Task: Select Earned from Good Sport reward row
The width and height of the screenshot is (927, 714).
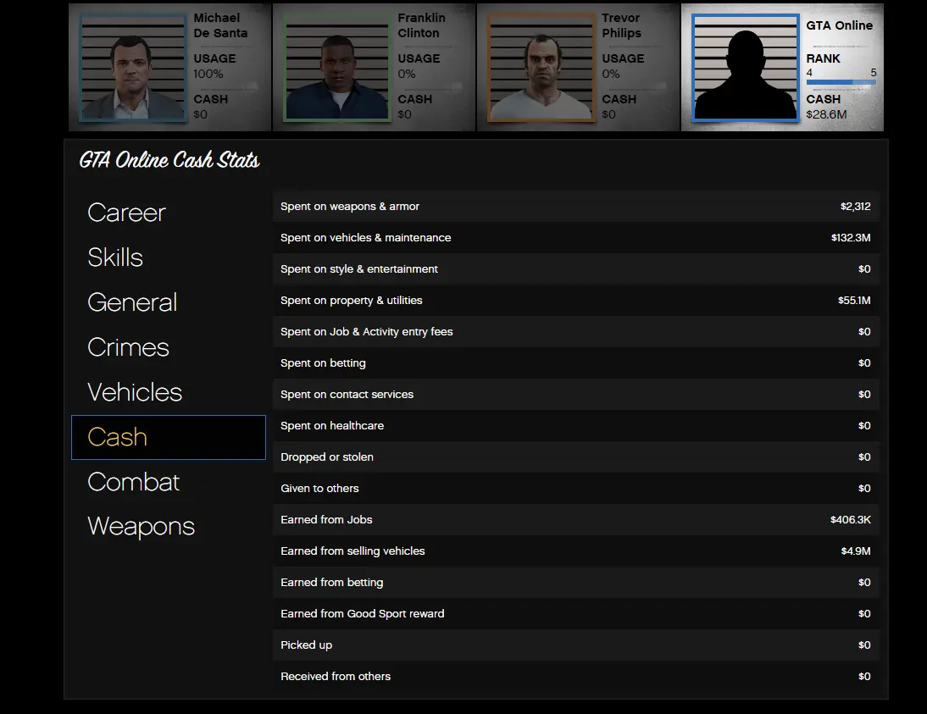Action: [576, 613]
